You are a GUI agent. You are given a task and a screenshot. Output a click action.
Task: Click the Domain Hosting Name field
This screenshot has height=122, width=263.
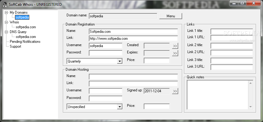pos(133,77)
